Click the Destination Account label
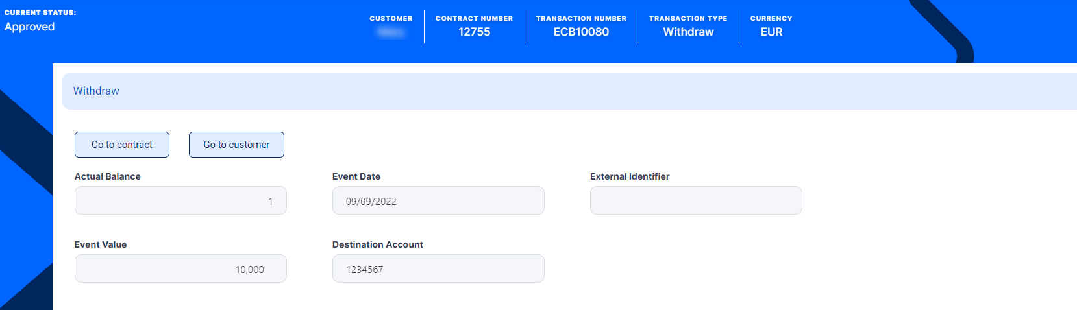The image size is (1077, 310). pyautogui.click(x=378, y=244)
